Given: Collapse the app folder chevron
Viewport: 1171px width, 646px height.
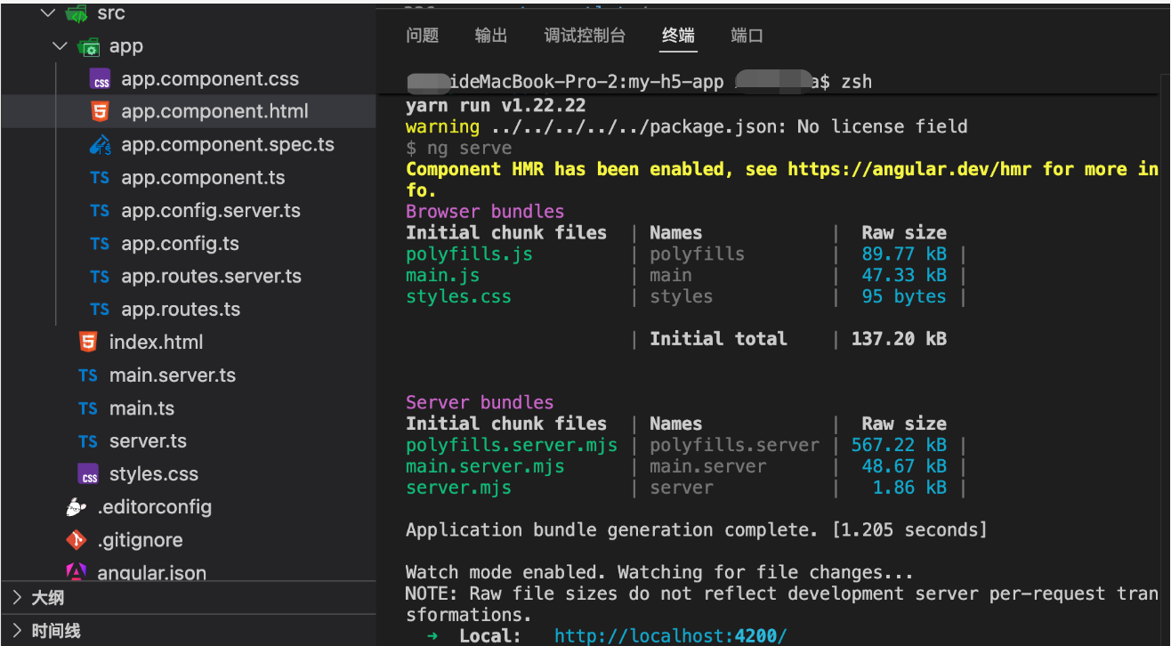Looking at the screenshot, I should 60,46.
